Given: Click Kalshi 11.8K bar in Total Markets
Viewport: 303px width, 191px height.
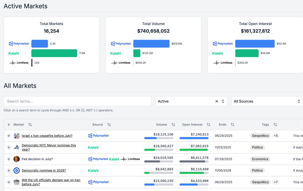Looking at the screenshot, I should click(x=54, y=53).
